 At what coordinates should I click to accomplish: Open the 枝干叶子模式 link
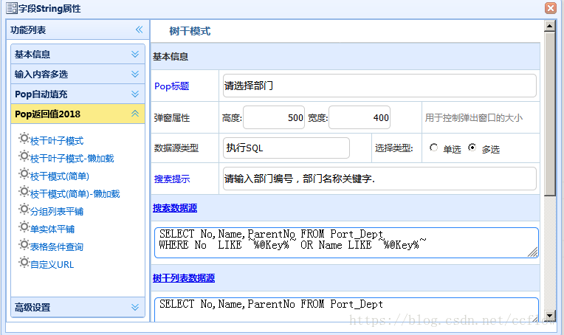[57, 141]
